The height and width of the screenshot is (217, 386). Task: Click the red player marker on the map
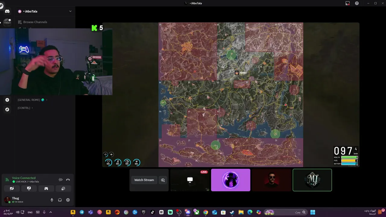pyautogui.click(x=286, y=105)
